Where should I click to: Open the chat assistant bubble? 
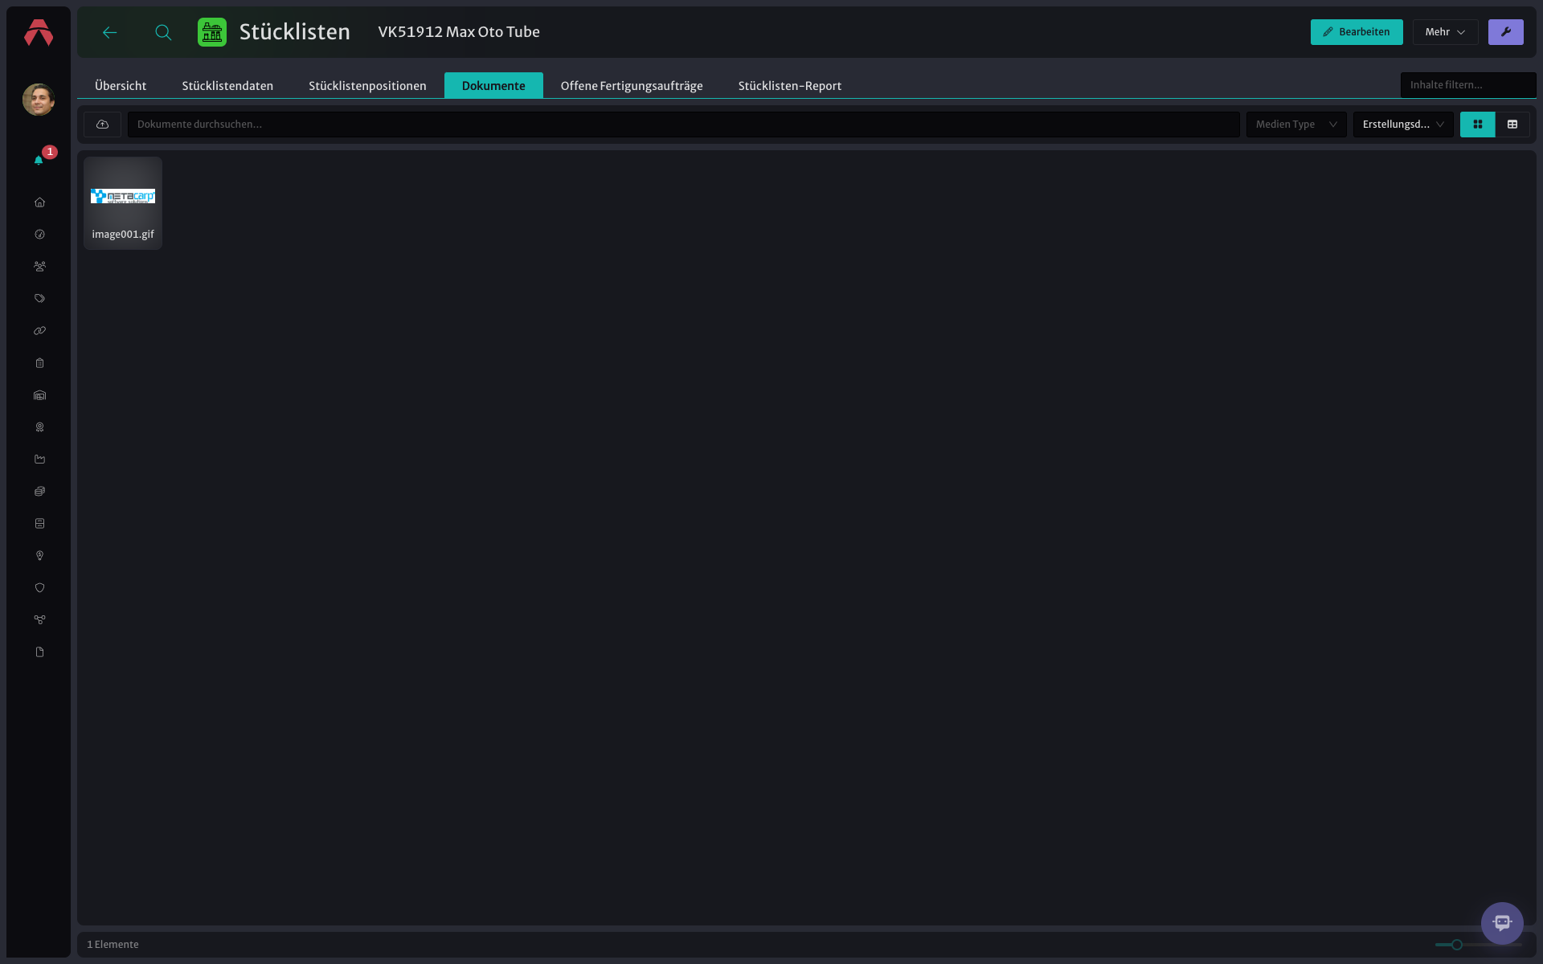coord(1502,923)
